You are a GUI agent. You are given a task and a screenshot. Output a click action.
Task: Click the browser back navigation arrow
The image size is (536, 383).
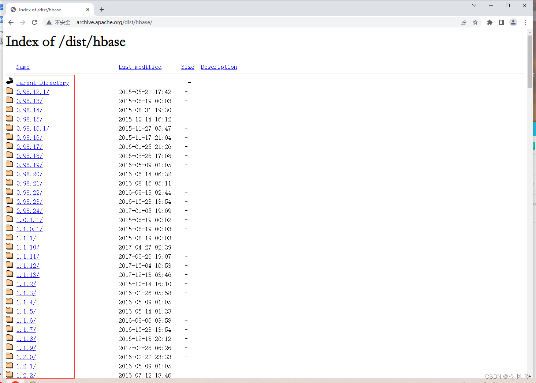tap(11, 22)
